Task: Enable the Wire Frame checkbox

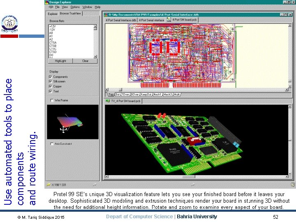Action: (x=52, y=100)
